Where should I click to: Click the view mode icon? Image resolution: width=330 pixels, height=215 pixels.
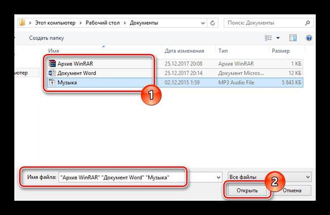click(x=268, y=38)
